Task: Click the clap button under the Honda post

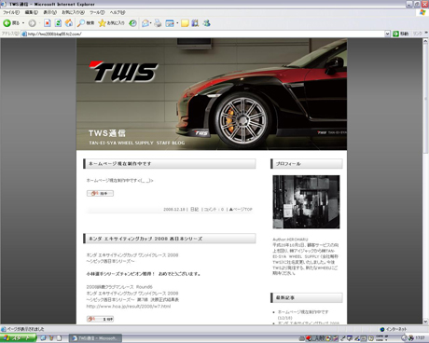Action: pos(100,319)
